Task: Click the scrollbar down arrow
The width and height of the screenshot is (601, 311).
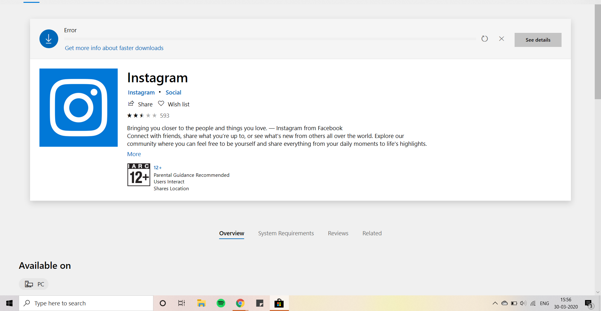Action: (598, 292)
